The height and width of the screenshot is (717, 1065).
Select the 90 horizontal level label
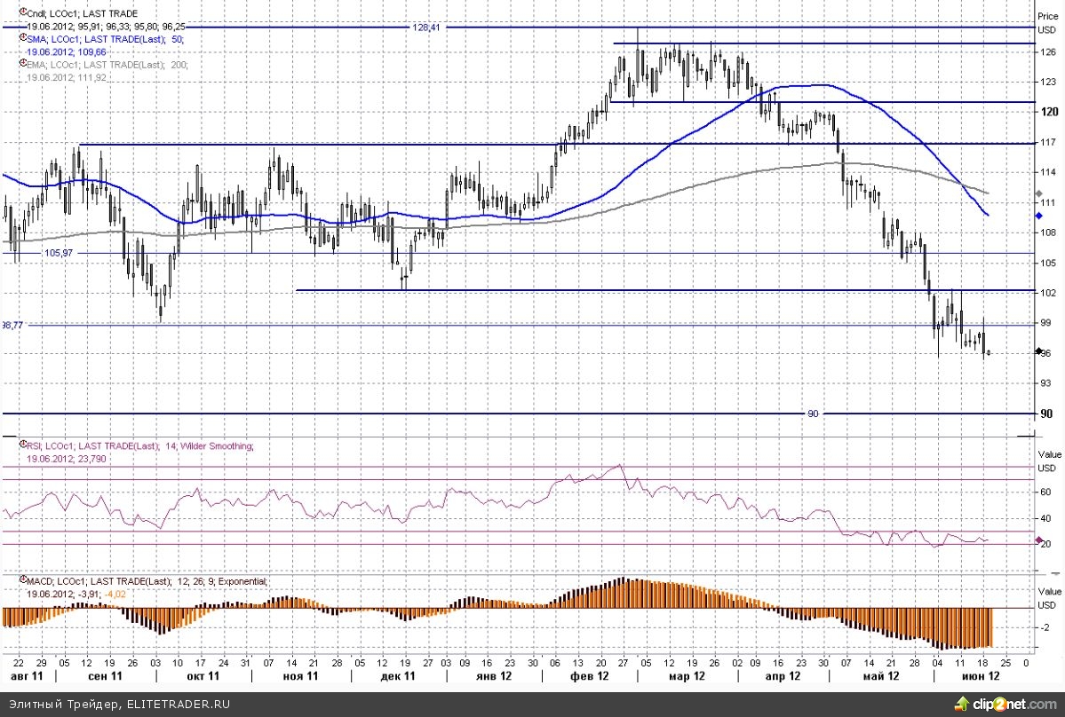pyautogui.click(x=813, y=414)
